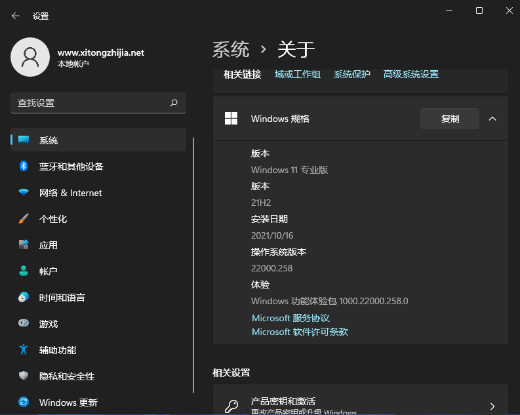The image size is (520, 415).
Task: Click 系统 in the breadcrumb
Action: point(231,49)
